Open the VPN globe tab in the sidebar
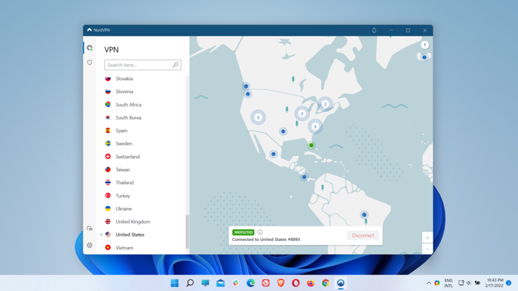 pos(89,48)
